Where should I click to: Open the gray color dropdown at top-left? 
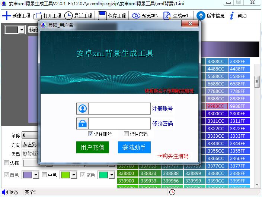pos(22,30)
